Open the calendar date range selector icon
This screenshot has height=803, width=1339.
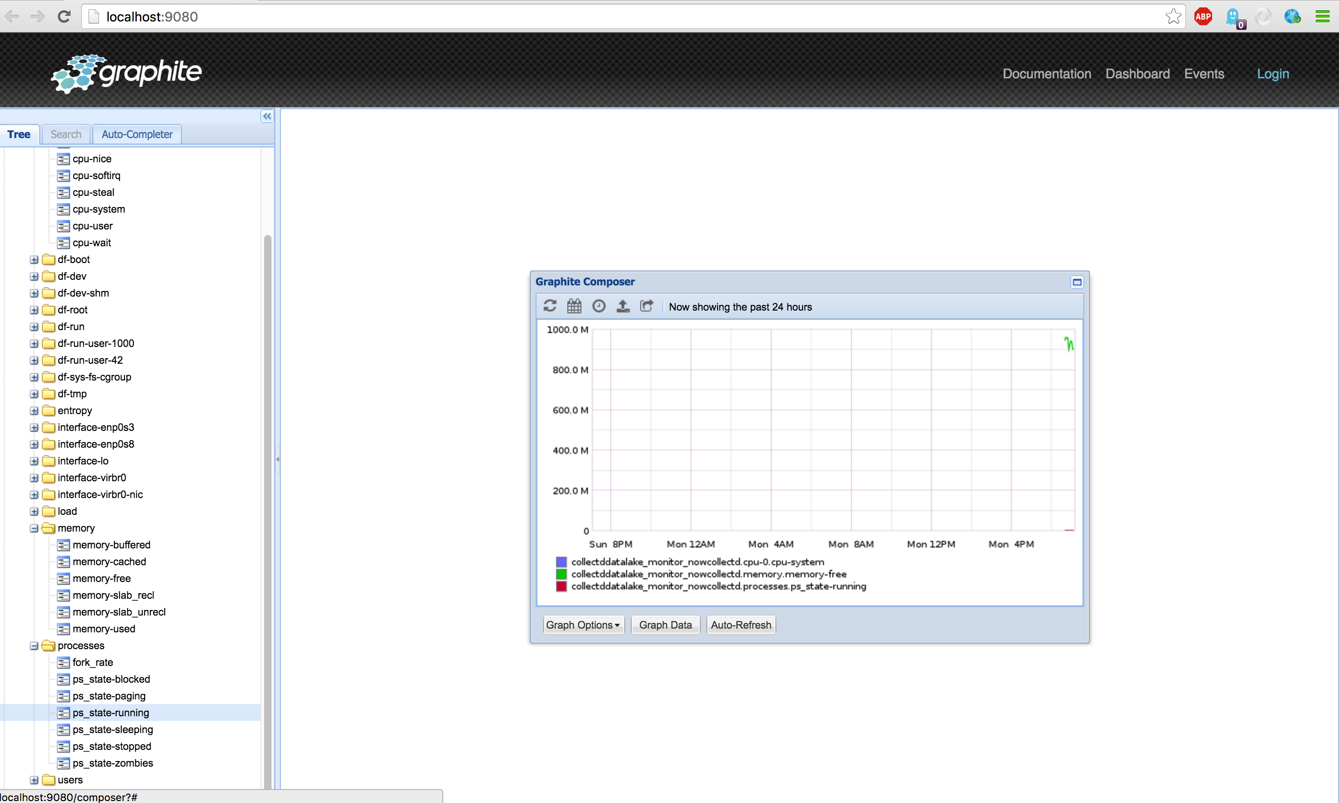click(x=574, y=306)
